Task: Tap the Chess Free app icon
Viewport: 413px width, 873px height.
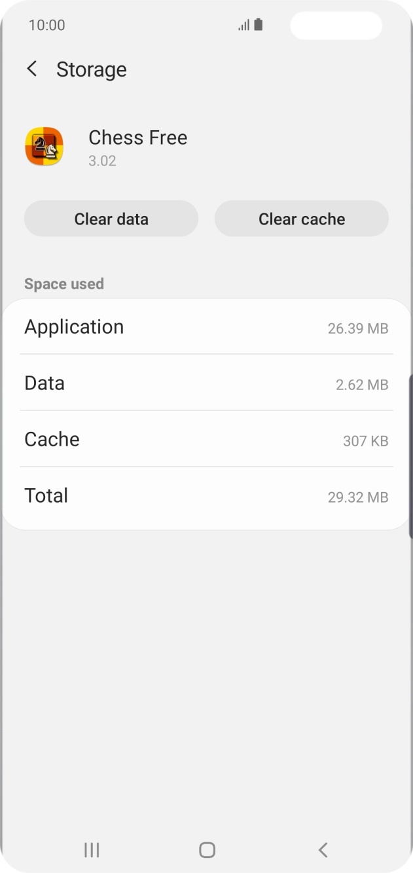Action: [x=44, y=147]
